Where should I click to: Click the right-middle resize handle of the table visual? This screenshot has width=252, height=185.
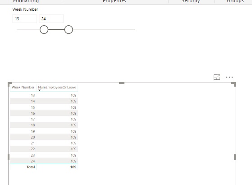point(235,157)
